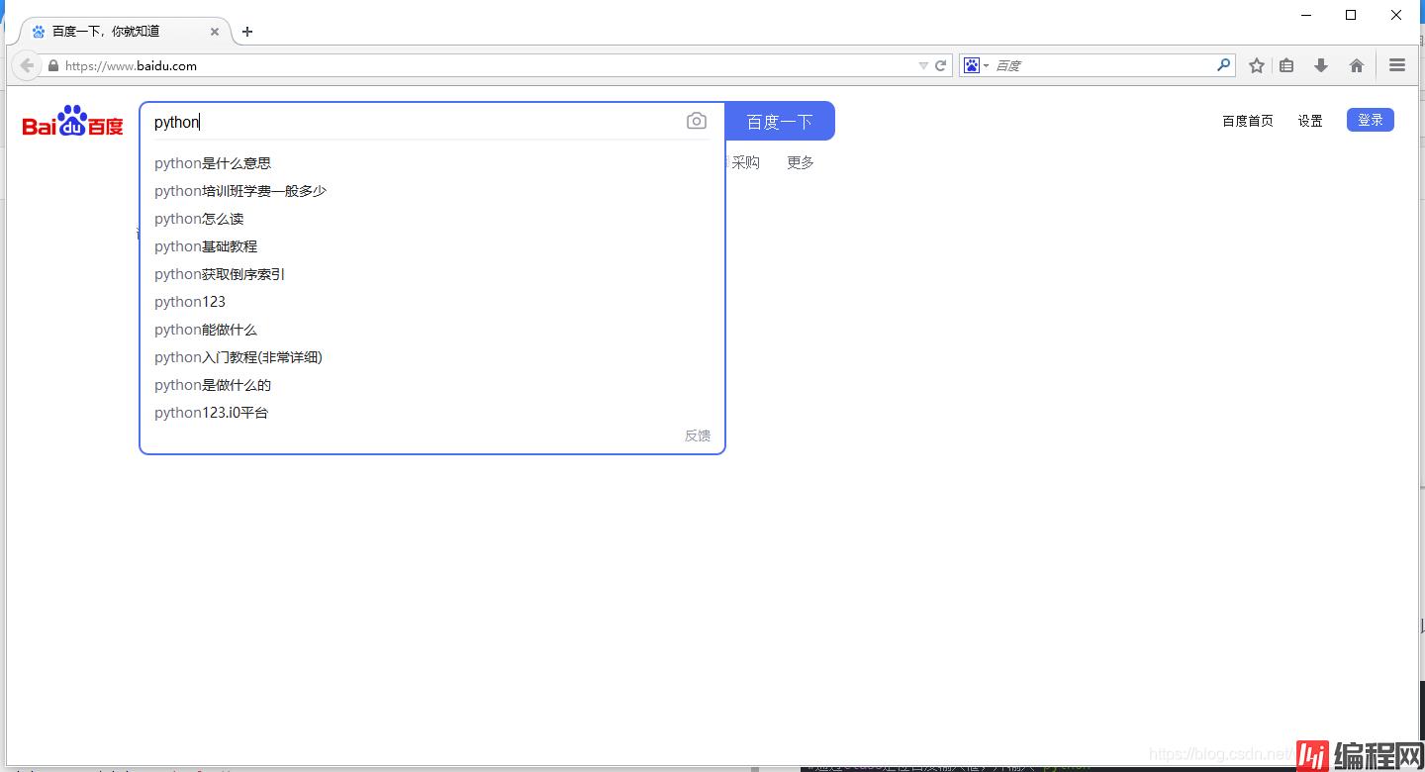The height and width of the screenshot is (772, 1425).
Task: Maximize the browser window
Action: (1351, 15)
